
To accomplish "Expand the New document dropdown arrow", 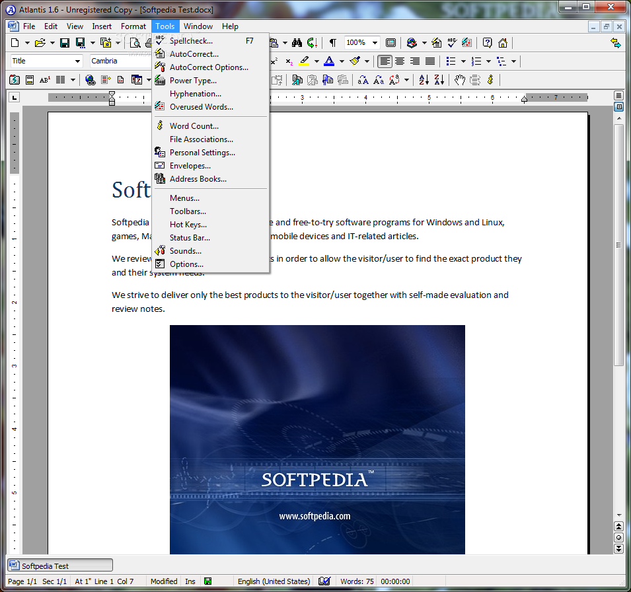I will [x=27, y=43].
